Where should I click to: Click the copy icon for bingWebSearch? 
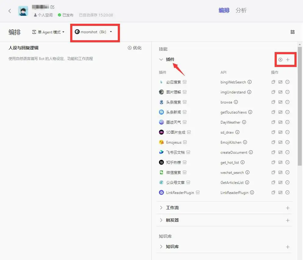point(273,82)
